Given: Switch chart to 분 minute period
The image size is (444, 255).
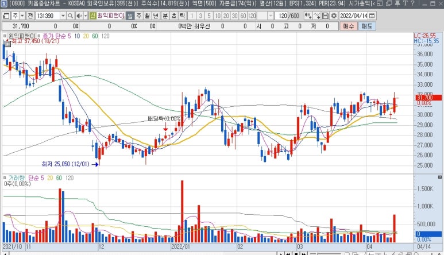Looking at the screenshot, I should [165, 16].
